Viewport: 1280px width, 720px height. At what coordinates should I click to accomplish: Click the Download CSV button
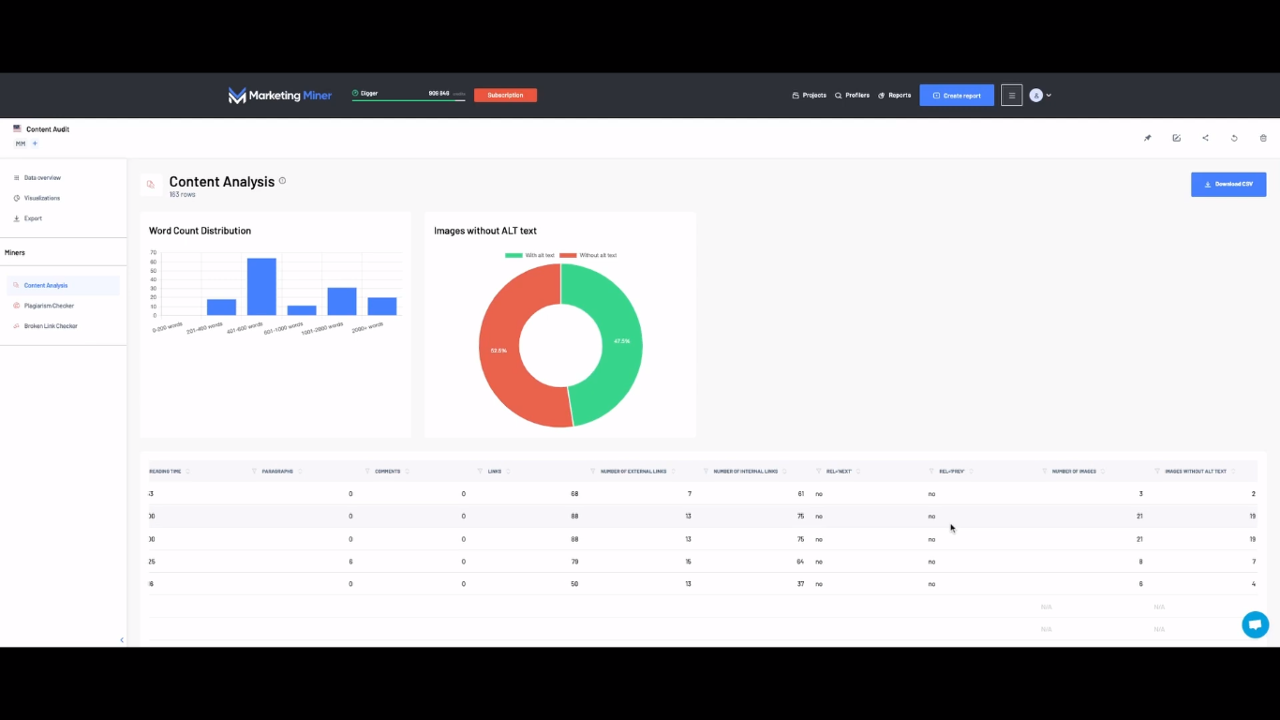click(x=1228, y=184)
